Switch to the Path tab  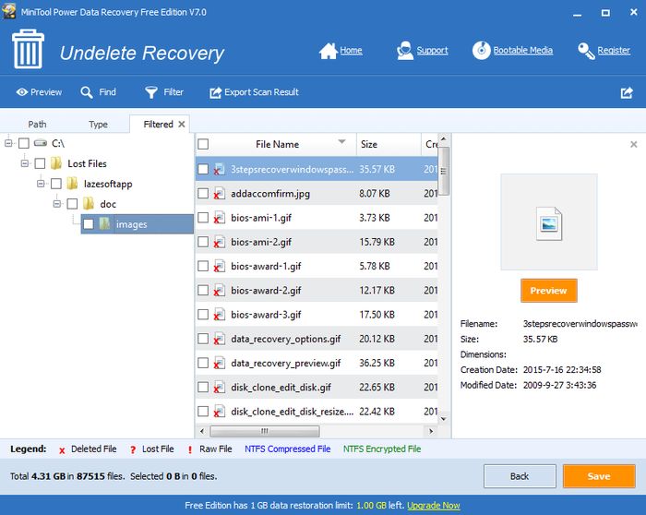point(37,125)
